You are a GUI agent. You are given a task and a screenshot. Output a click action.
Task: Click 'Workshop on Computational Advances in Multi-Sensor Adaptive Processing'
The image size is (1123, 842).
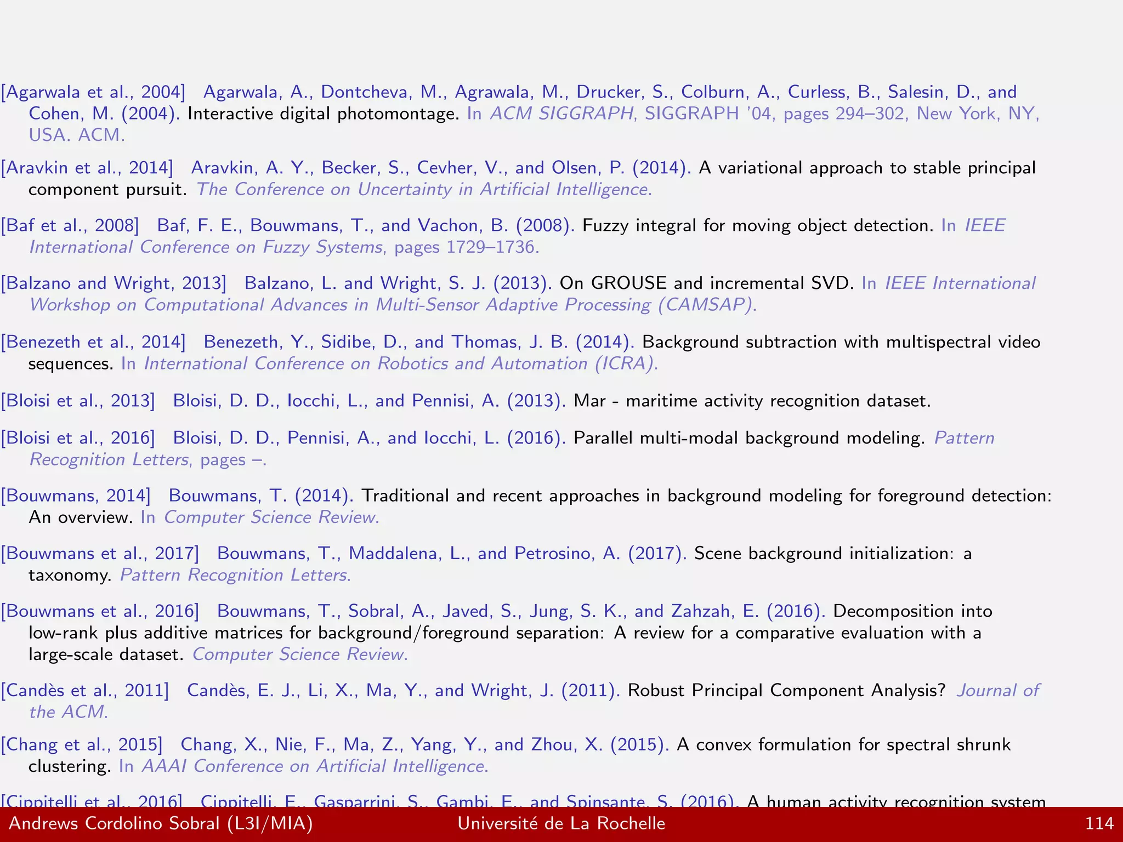click(340, 305)
